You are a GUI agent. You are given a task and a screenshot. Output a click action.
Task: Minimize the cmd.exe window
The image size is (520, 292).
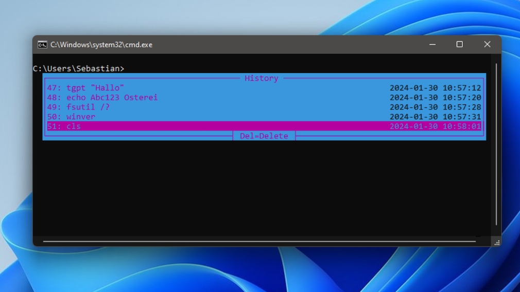[x=432, y=44]
